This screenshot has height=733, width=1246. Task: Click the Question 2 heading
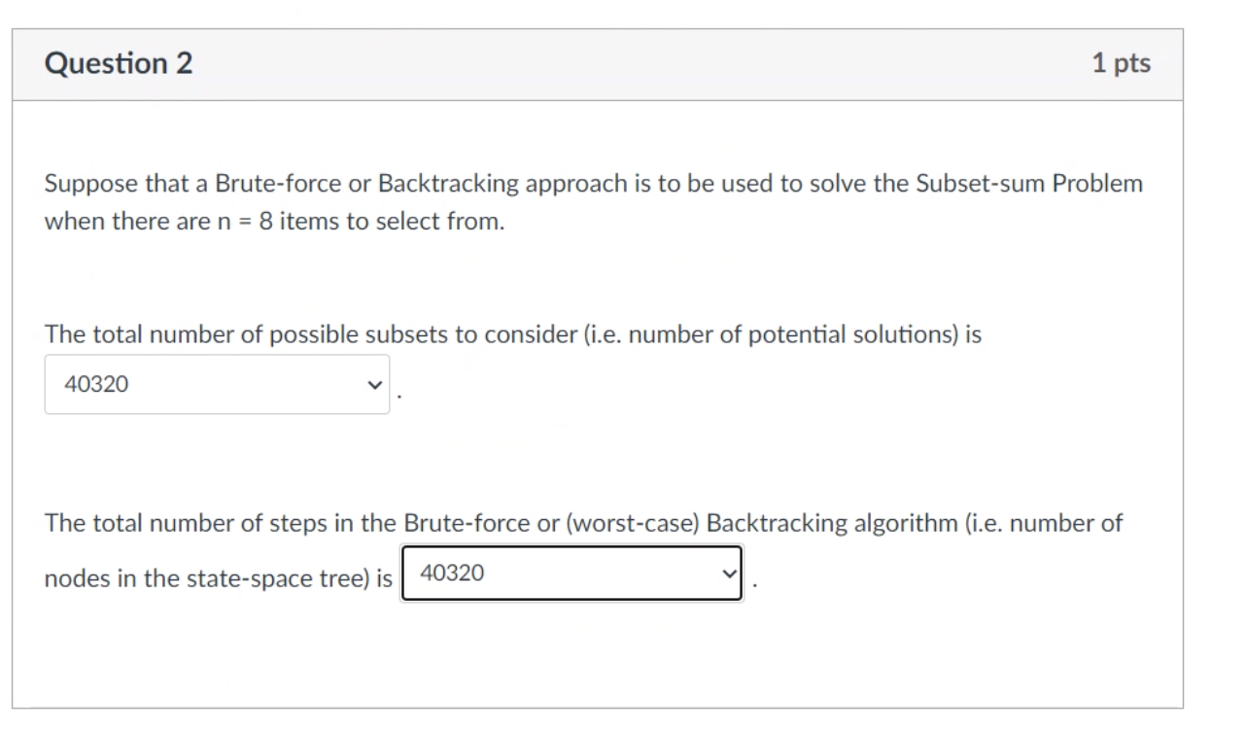point(119,64)
